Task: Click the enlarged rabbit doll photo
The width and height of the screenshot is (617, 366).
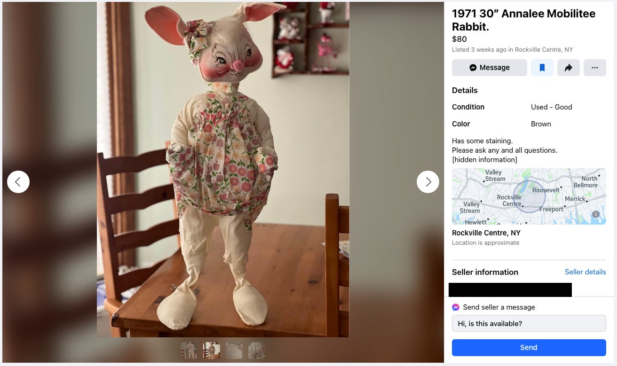Action: (223, 169)
